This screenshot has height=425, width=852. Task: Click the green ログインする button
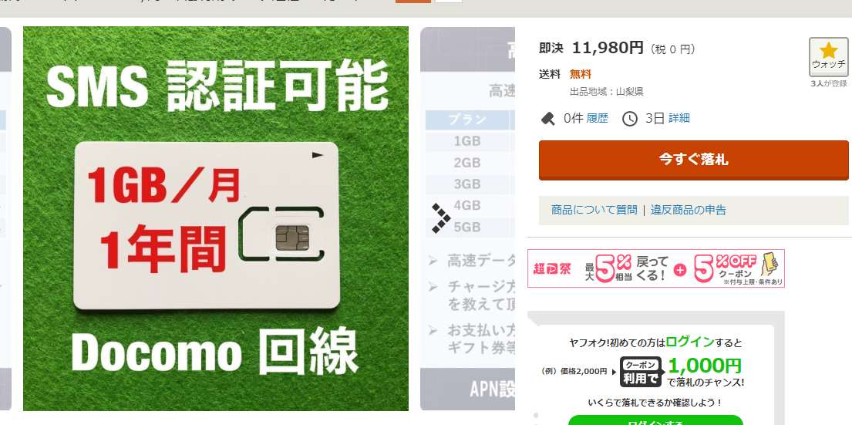click(655, 420)
